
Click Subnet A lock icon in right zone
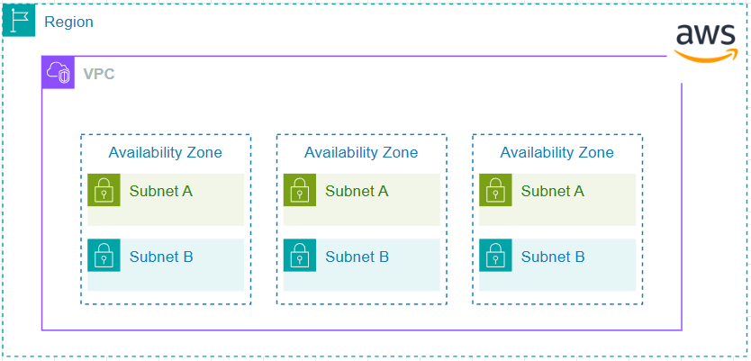(496, 191)
